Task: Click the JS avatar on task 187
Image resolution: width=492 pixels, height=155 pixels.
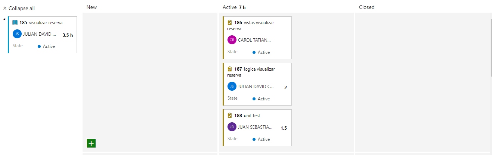Action: point(232,86)
